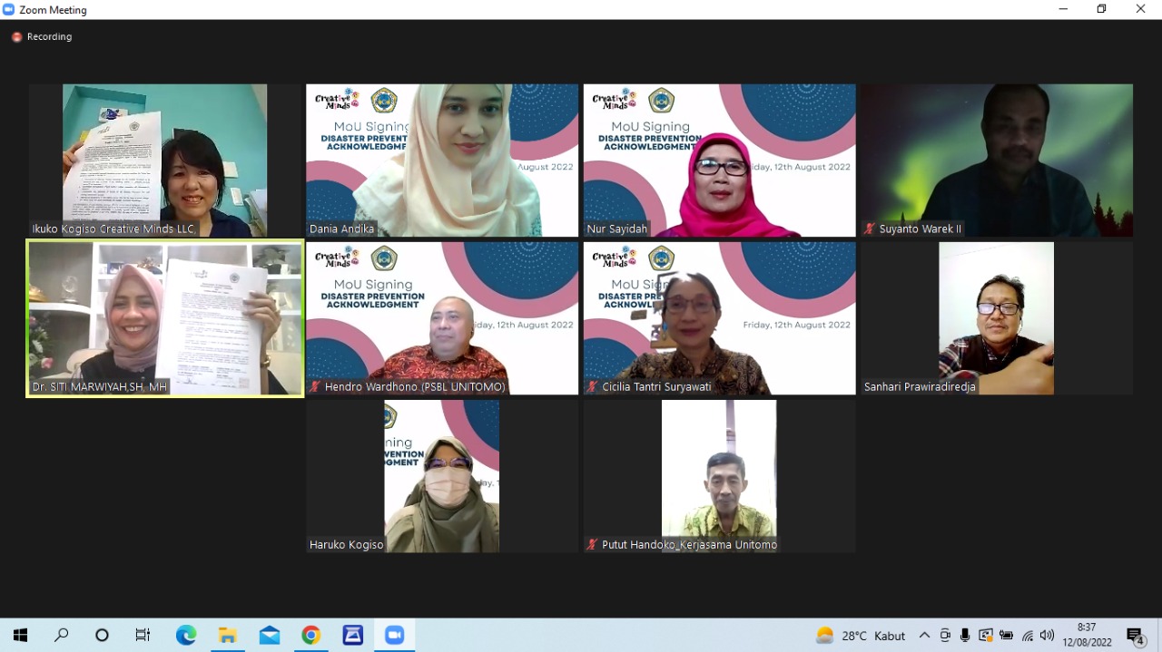
Task: Restore down the Zoom Meeting window
Action: point(1102,9)
